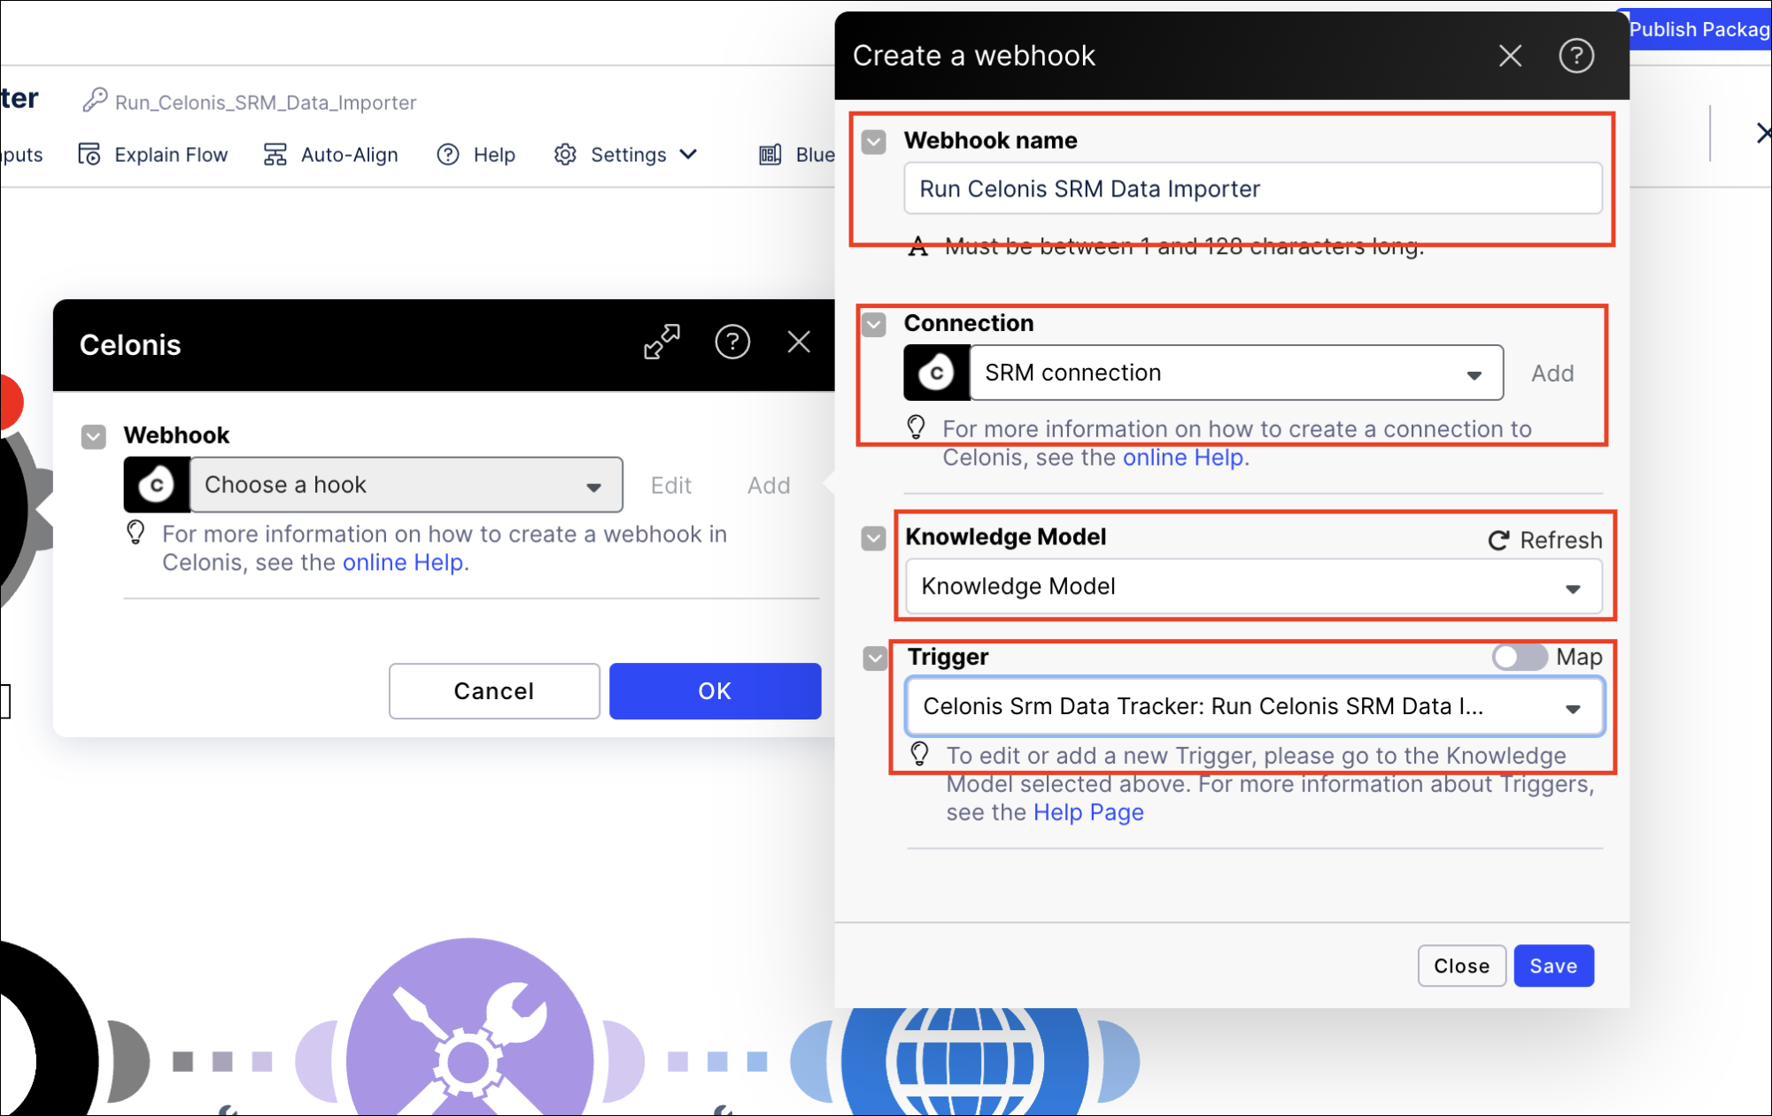Viewport: 1772px width, 1116px height.
Task: Click the expand icon in Celonis dialog header
Action: [x=662, y=342]
